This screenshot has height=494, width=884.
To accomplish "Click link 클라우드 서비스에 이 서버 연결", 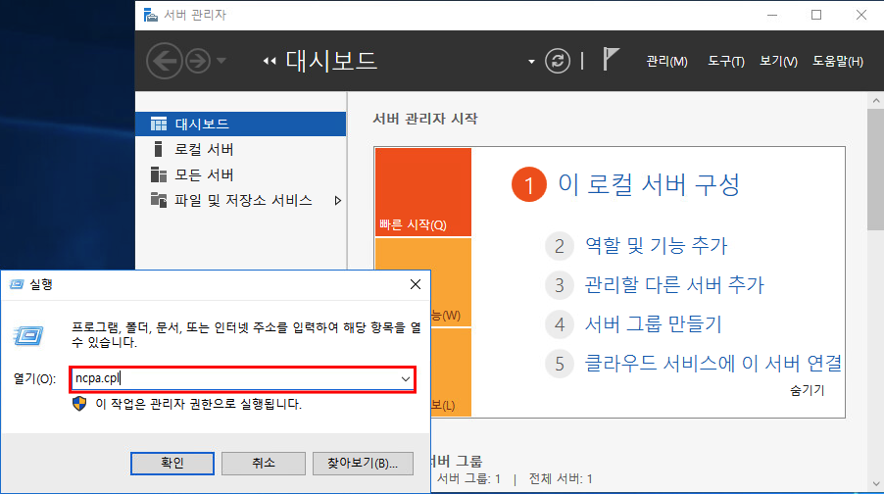I will tap(713, 364).
